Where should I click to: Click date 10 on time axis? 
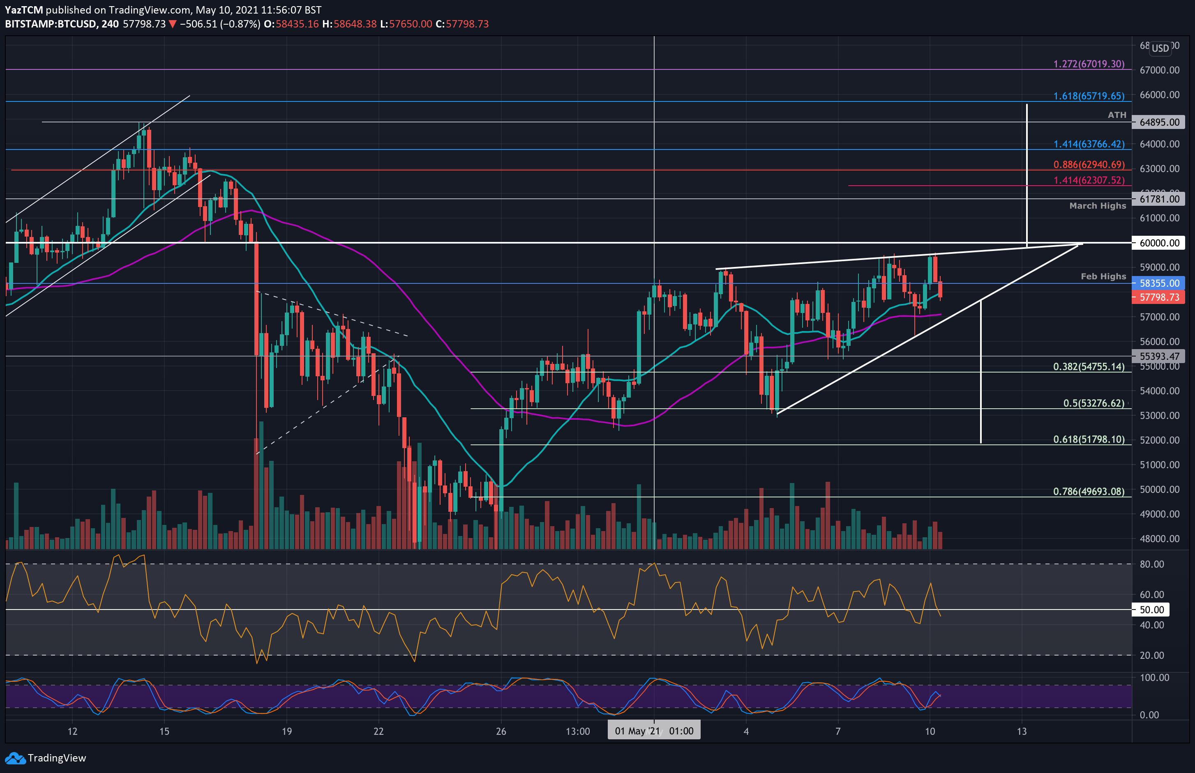click(930, 732)
